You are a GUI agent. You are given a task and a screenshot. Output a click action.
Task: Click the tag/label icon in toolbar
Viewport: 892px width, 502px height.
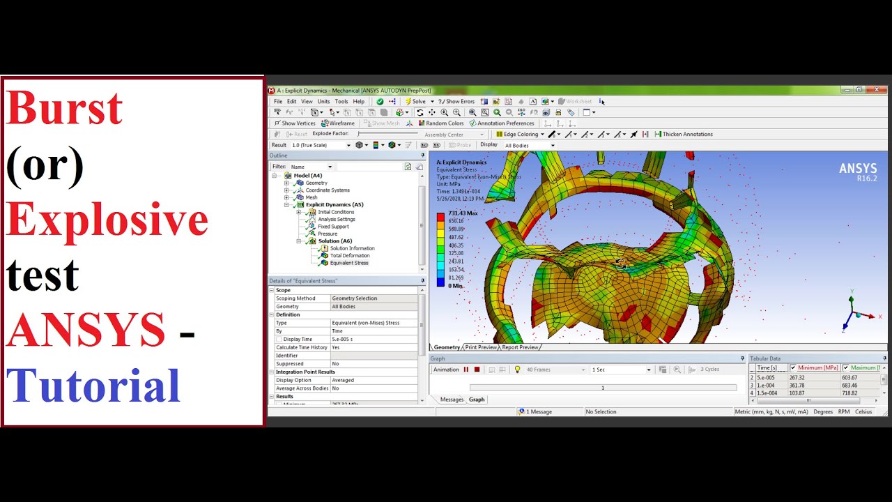coord(571,112)
